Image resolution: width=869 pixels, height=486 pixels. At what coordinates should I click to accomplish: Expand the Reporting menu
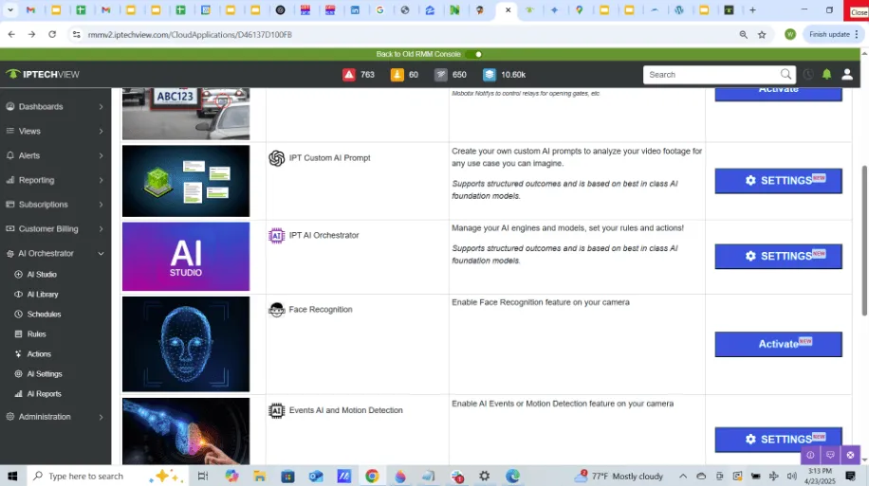click(55, 180)
